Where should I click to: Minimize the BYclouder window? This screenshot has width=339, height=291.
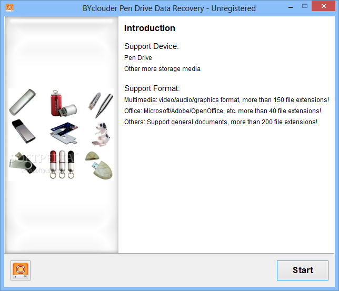291,7
